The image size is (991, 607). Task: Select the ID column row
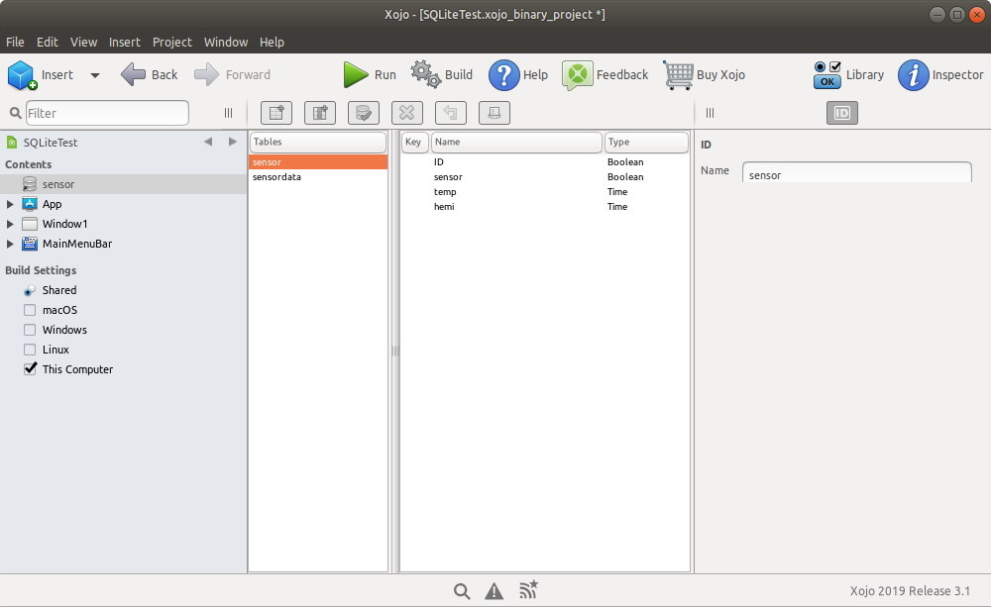(545, 162)
